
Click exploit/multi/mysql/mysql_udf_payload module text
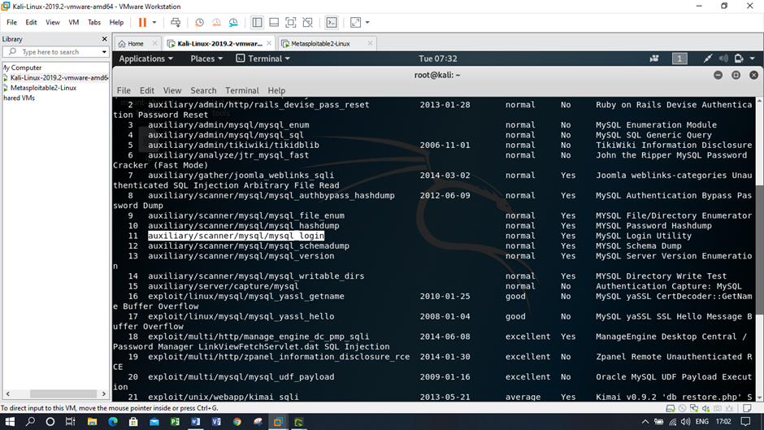tap(241, 377)
